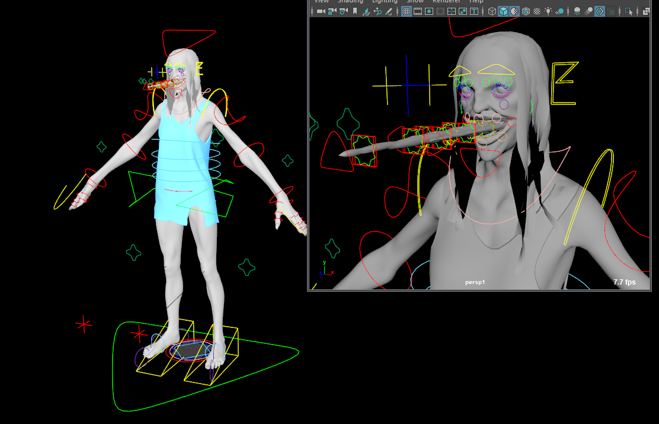Click the Select Camera icon
Screen dimensions: 659x424
(x=321, y=11)
